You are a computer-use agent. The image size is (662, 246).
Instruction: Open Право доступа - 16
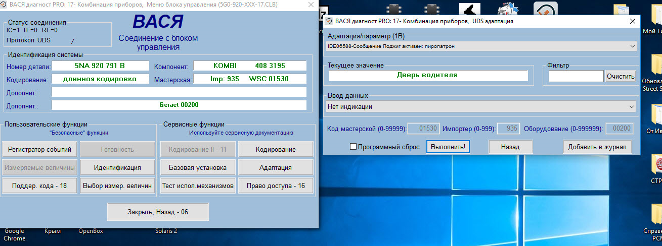(x=276, y=186)
